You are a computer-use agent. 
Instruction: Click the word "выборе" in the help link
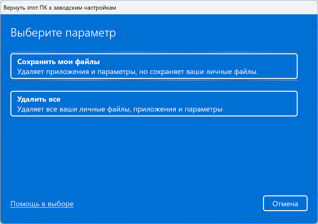[61, 204]
